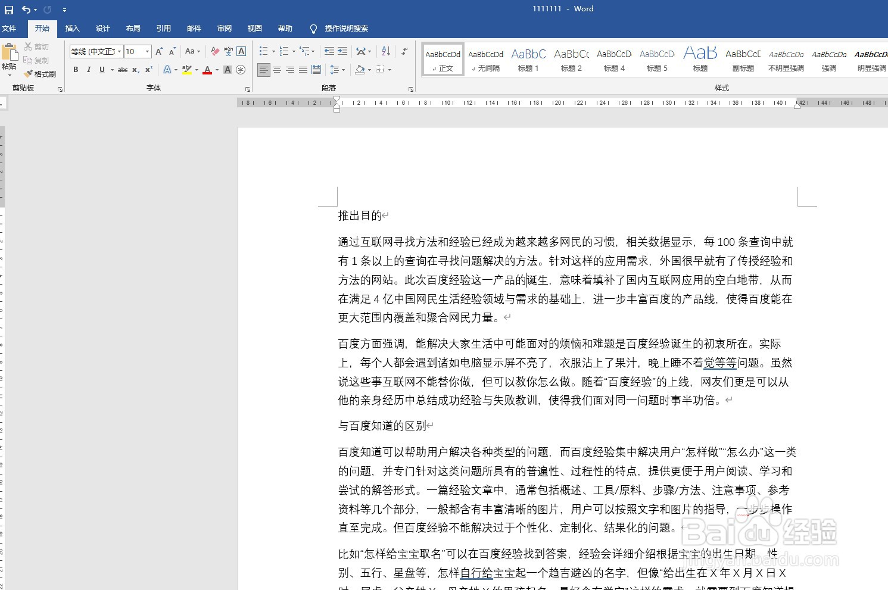This screenshot has height=590, width=888.
Task: Click the 复制 copy button
Action: pyautogui.click(x=36, y=60)
